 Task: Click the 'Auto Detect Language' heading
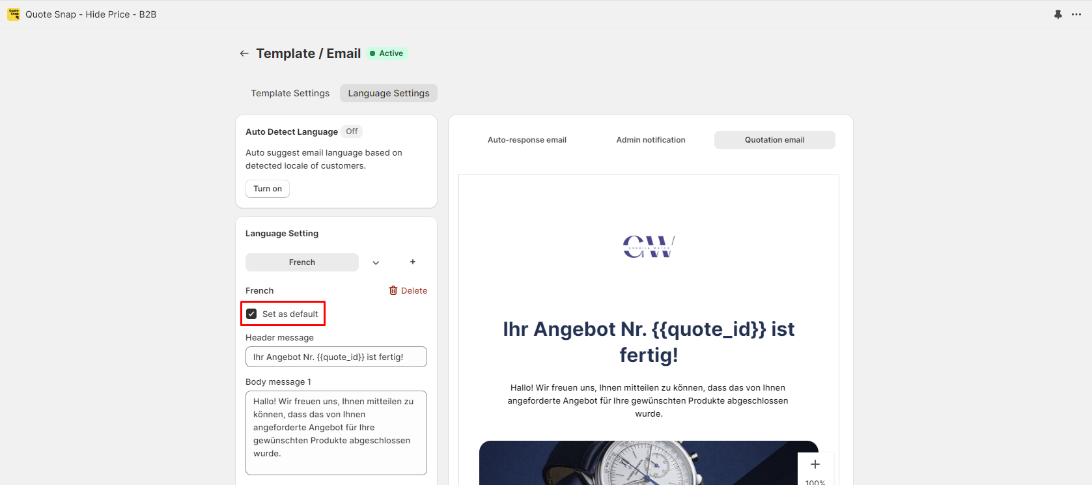[x=292, y=132]
